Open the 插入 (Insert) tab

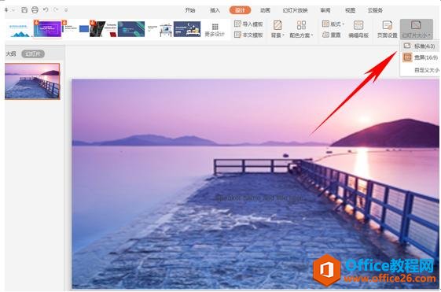(215, 10)
